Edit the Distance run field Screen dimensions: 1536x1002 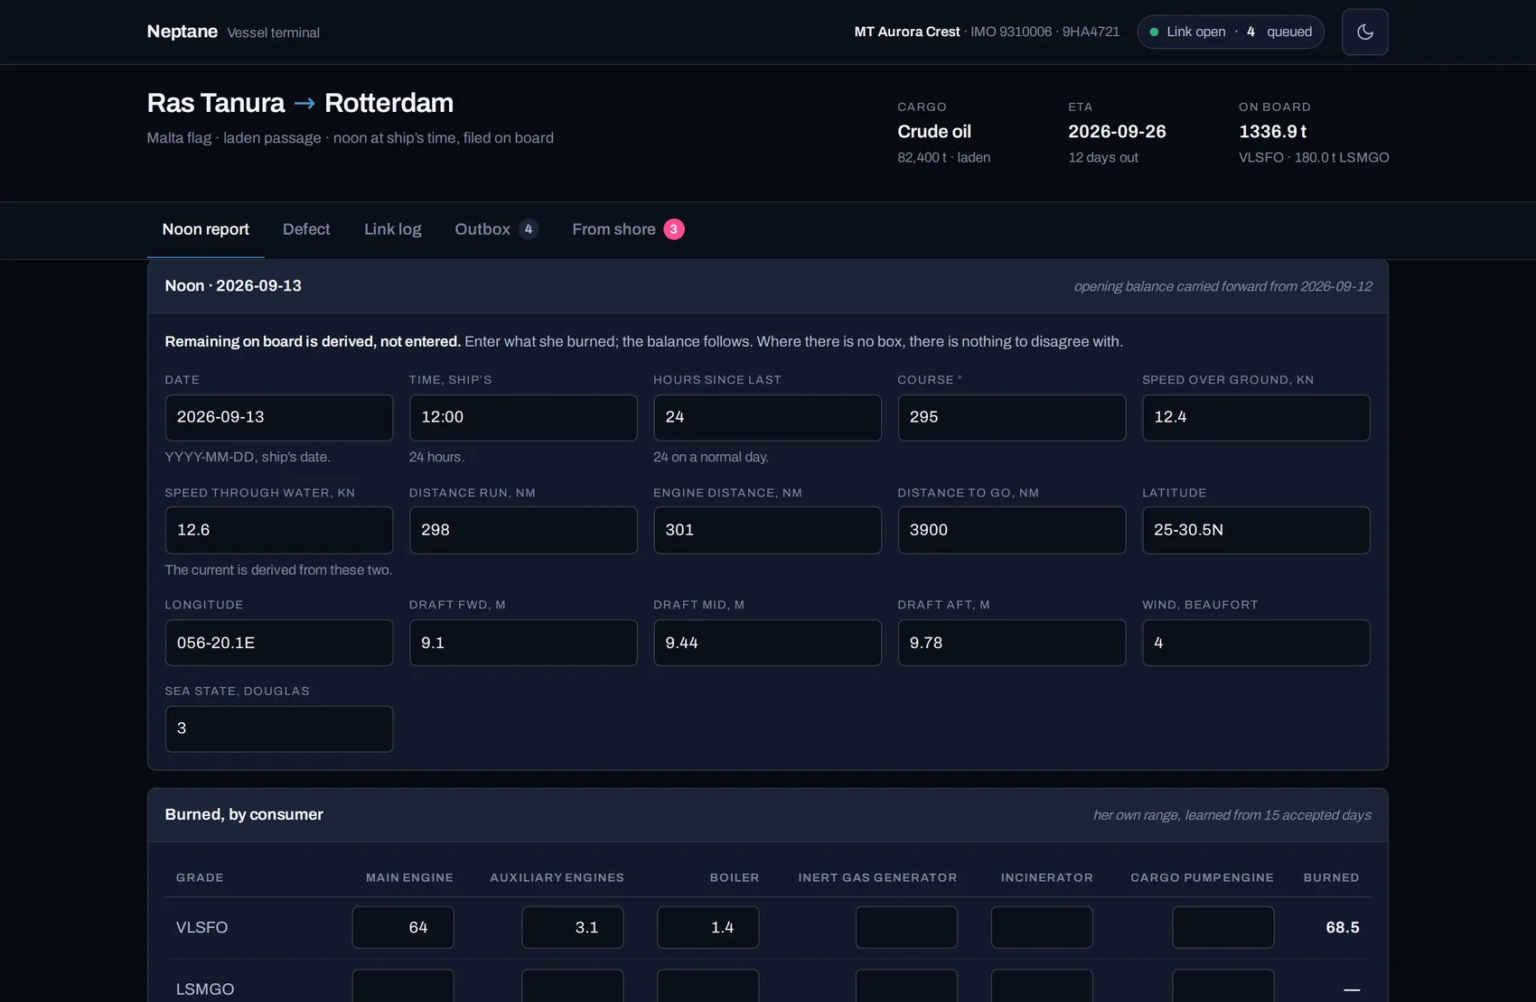coord(523,530)
